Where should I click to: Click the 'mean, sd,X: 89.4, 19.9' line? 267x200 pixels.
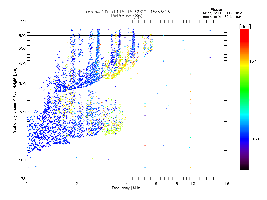(x=222, y=17)
